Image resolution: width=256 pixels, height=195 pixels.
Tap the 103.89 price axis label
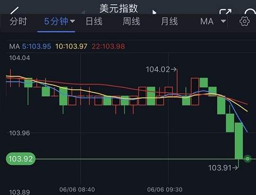click(x=20, y=192)
